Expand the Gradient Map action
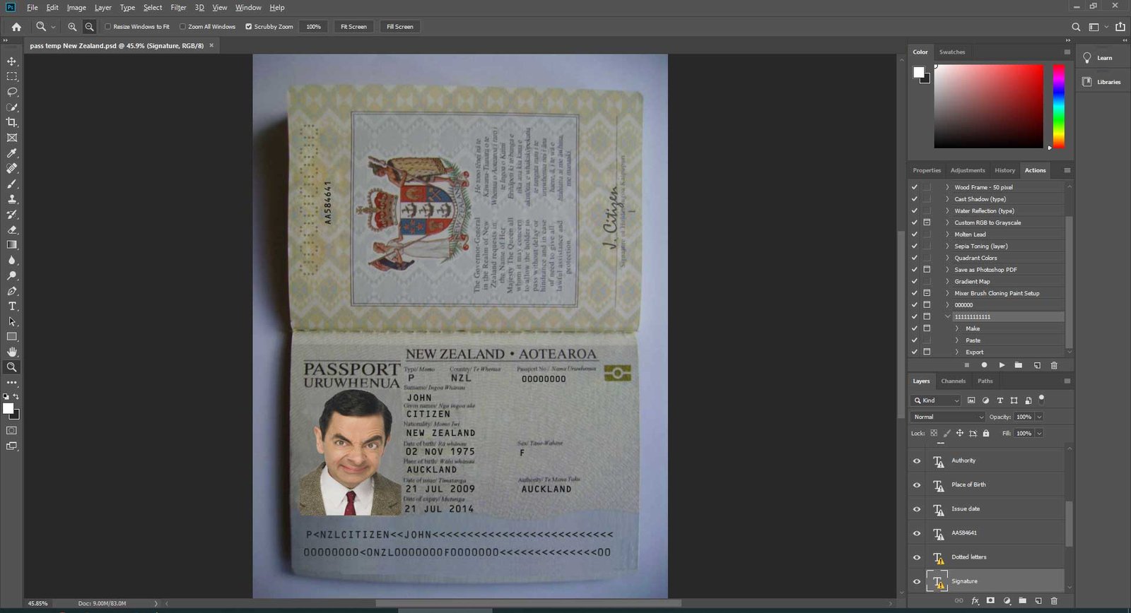 [x=947, y=282]
